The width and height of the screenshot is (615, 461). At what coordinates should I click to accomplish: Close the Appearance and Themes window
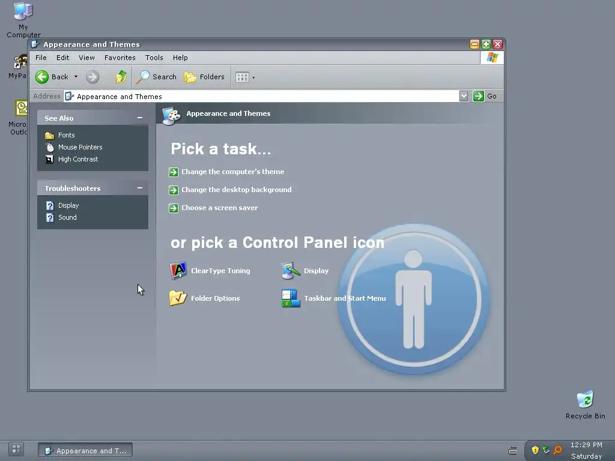pos(498,44)
